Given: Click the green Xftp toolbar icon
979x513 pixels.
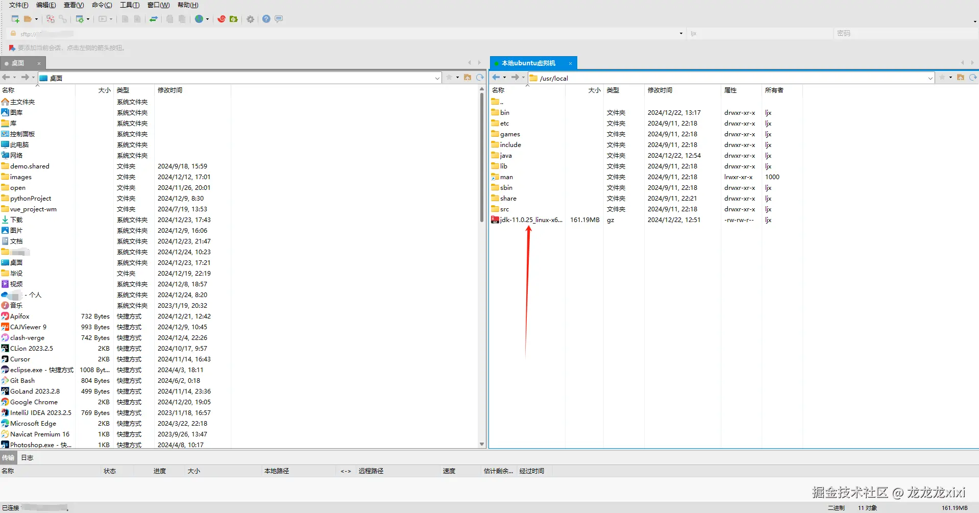Looking at the screenshot, I should (234, 19).
